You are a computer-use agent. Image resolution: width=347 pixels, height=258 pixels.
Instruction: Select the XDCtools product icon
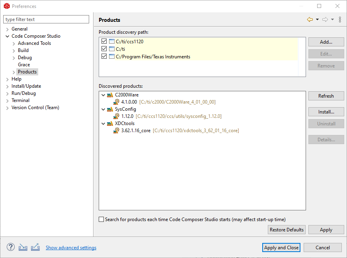pyautogui.click(x=110, y=123)
